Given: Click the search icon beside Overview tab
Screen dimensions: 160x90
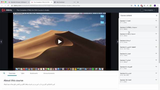Looking at the screenshot, I should point(4,73).
